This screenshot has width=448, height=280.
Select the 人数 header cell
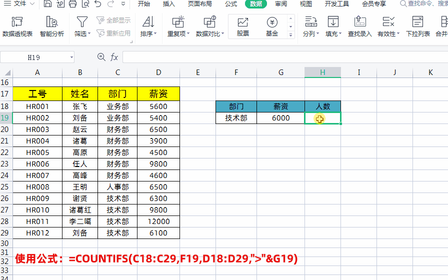(x=322, y=106)
